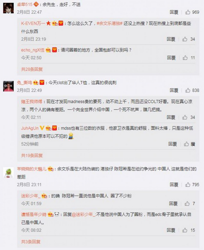Expand all 28 replies under the first comment
The height and width of the screenshot is (250, 204).
pos(32,69)
